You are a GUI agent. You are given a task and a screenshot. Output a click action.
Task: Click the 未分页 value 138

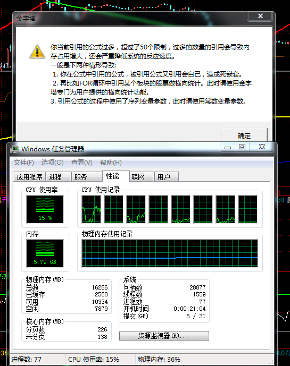click(x=103, y=337)
